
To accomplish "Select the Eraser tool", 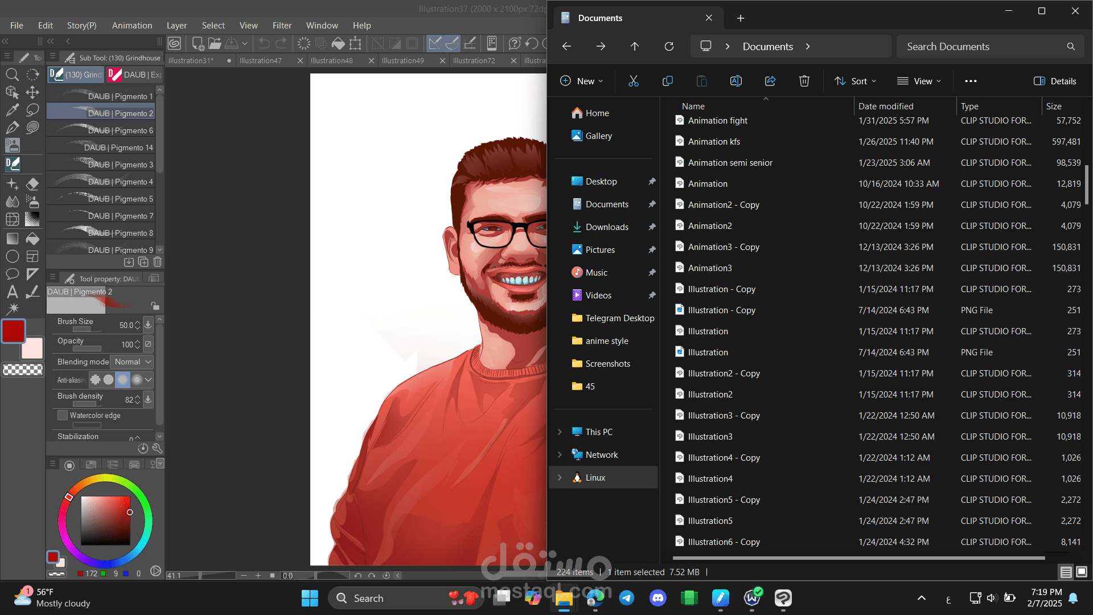I will (32, 184).
